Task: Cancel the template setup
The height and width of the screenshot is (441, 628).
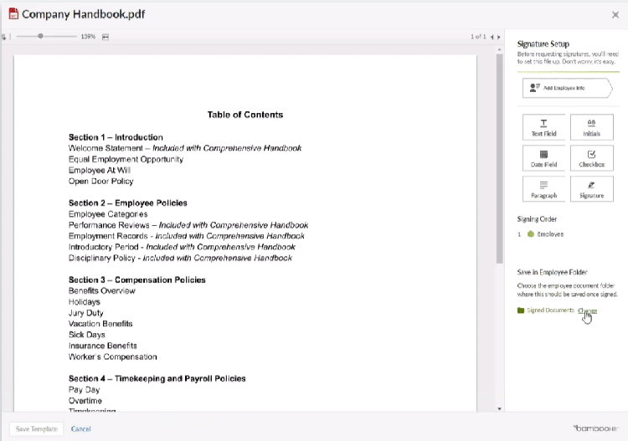Action: coord(81,428)
